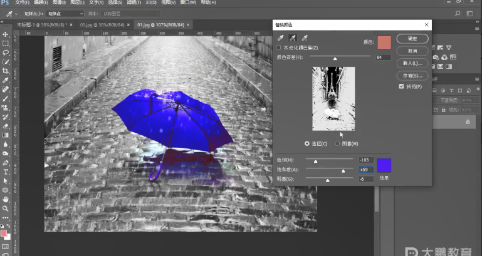Click the purple 结果 result color swatch
Image resolution: width=482 pixels, height=256 pixels.
pyautogui.click(x=385, y=166)
